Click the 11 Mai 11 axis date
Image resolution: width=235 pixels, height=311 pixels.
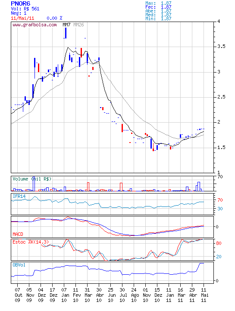point(204,295)
